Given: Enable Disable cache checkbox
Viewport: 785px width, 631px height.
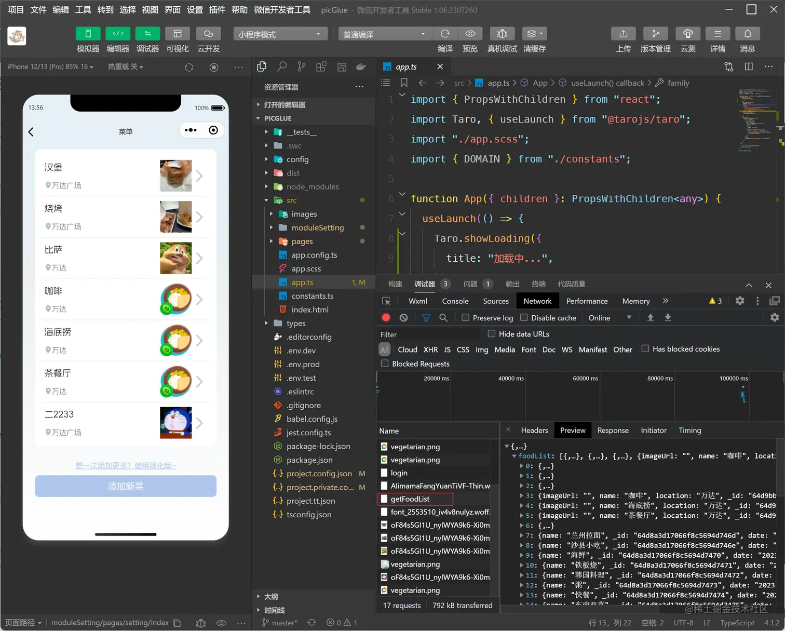Looking at the screenshot, I should pos(524,318).
